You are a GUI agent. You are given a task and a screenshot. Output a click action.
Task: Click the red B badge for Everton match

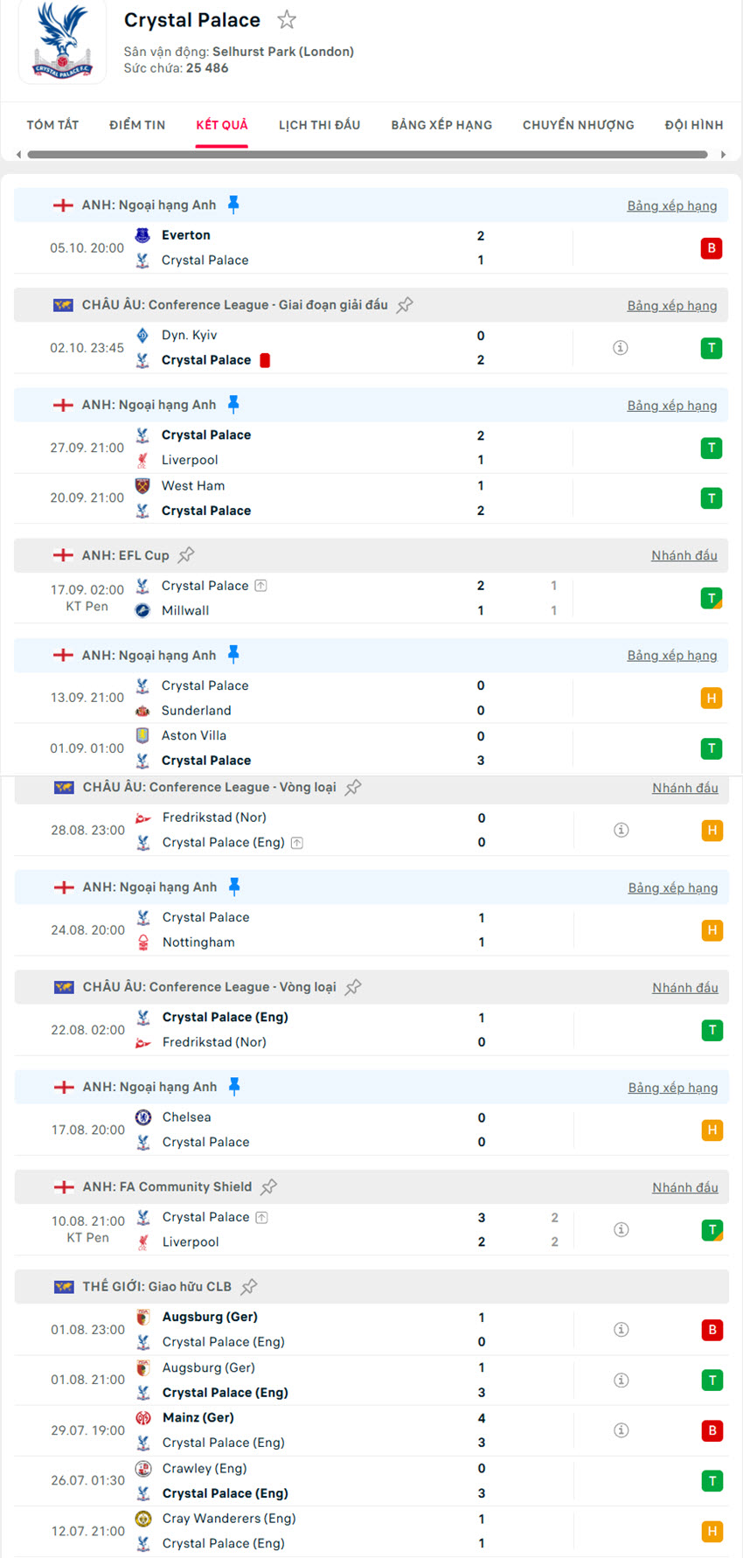[x=712, y=248]
